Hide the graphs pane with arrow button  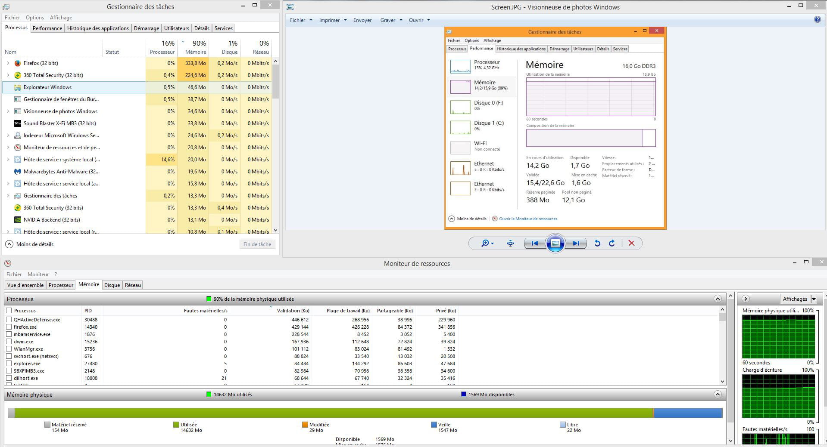746,299
